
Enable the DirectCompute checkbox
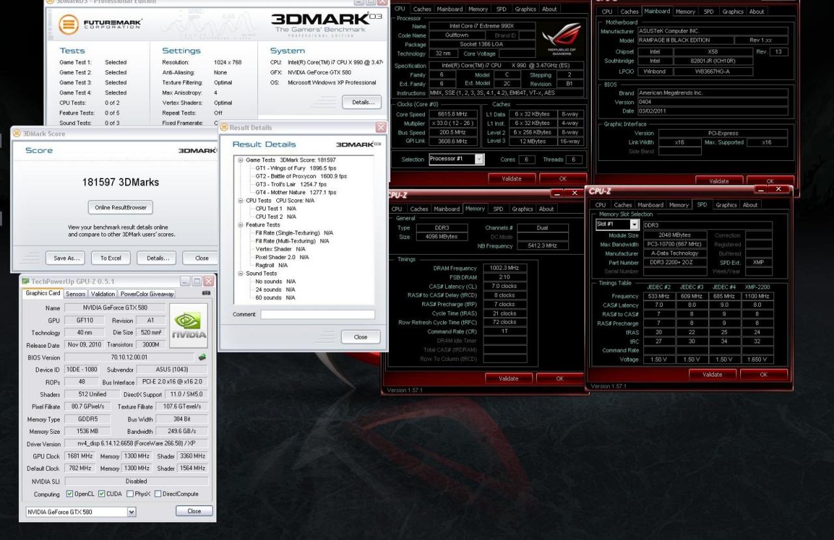click(x=158, y=494)
